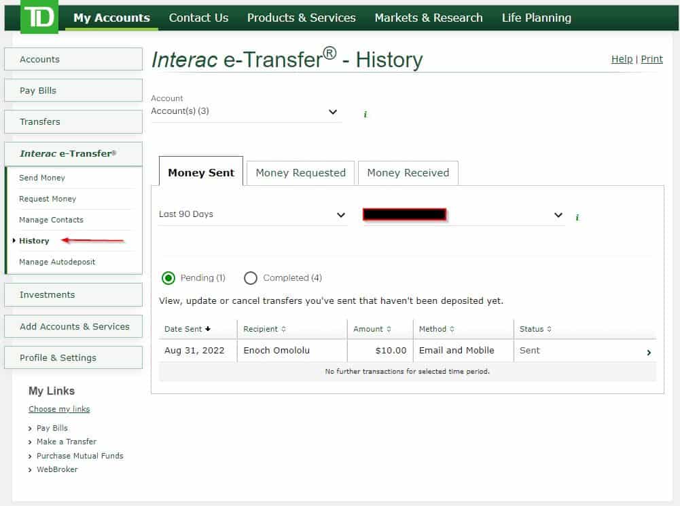The width and height of the screenshot is (680, 506).
Task: Open Profile & Settings sidebar button
Action: pos(73,357)
